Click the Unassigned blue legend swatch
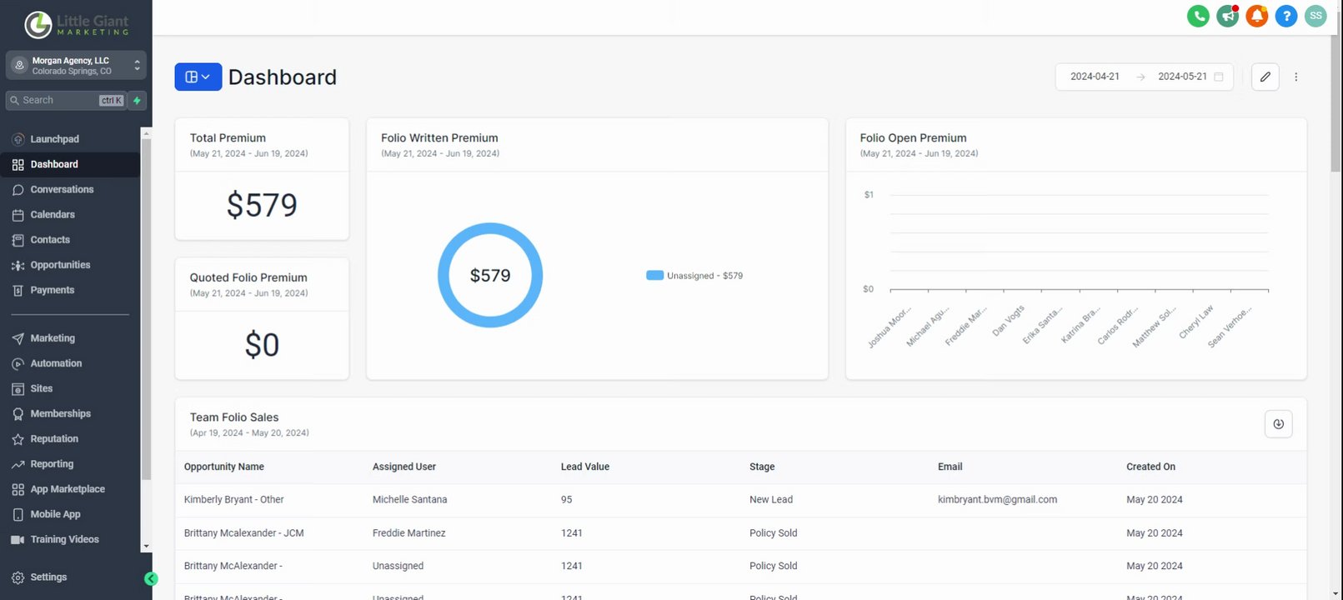The width and height of the screenshot is (1343, 600). tap(654, 276)
